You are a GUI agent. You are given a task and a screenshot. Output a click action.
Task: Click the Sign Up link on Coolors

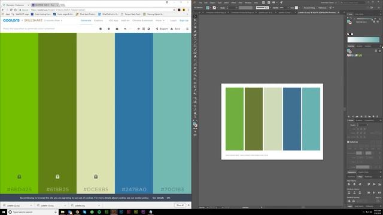(x=184, y=20)
